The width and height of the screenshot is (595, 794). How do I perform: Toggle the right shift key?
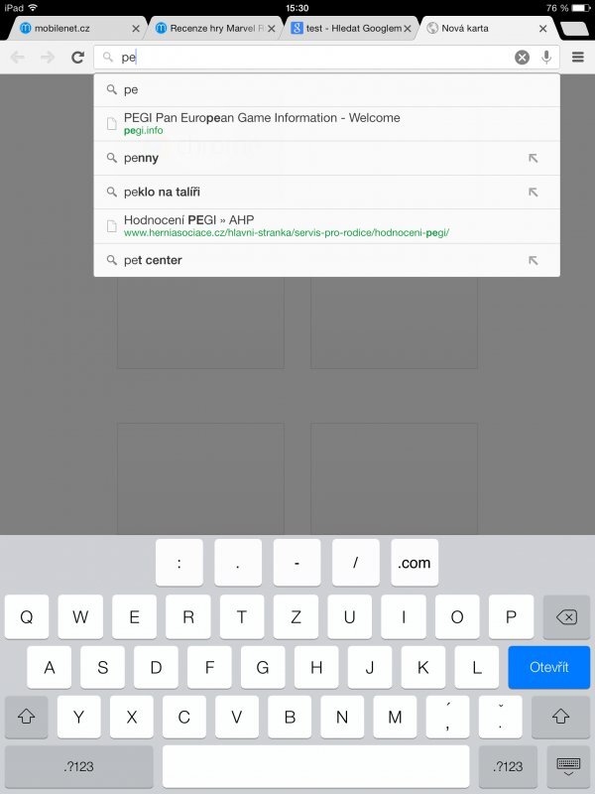point(560,717)
